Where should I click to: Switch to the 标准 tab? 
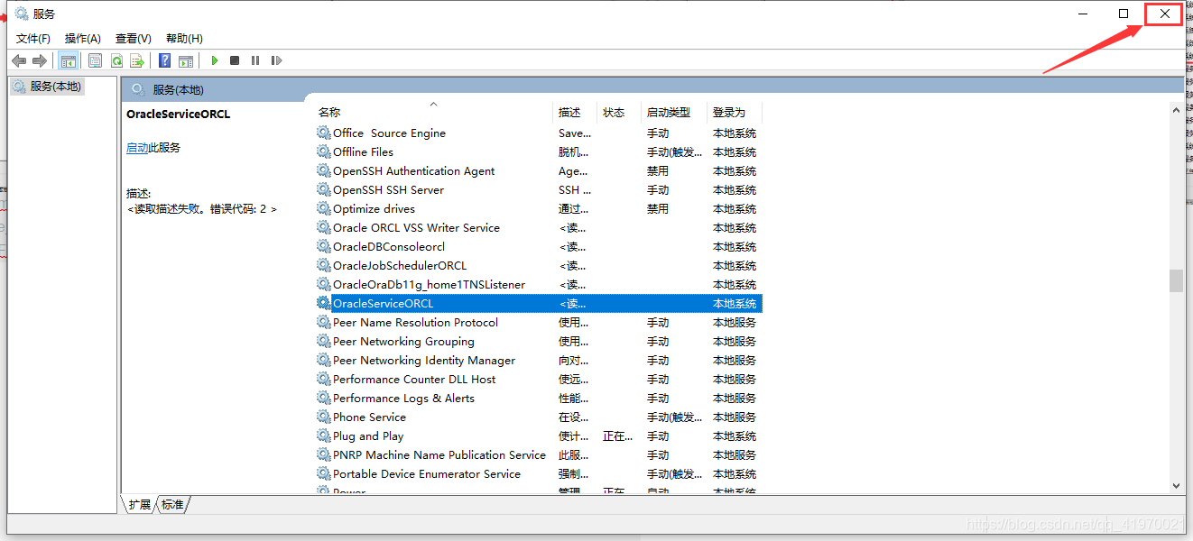(172, 504)
